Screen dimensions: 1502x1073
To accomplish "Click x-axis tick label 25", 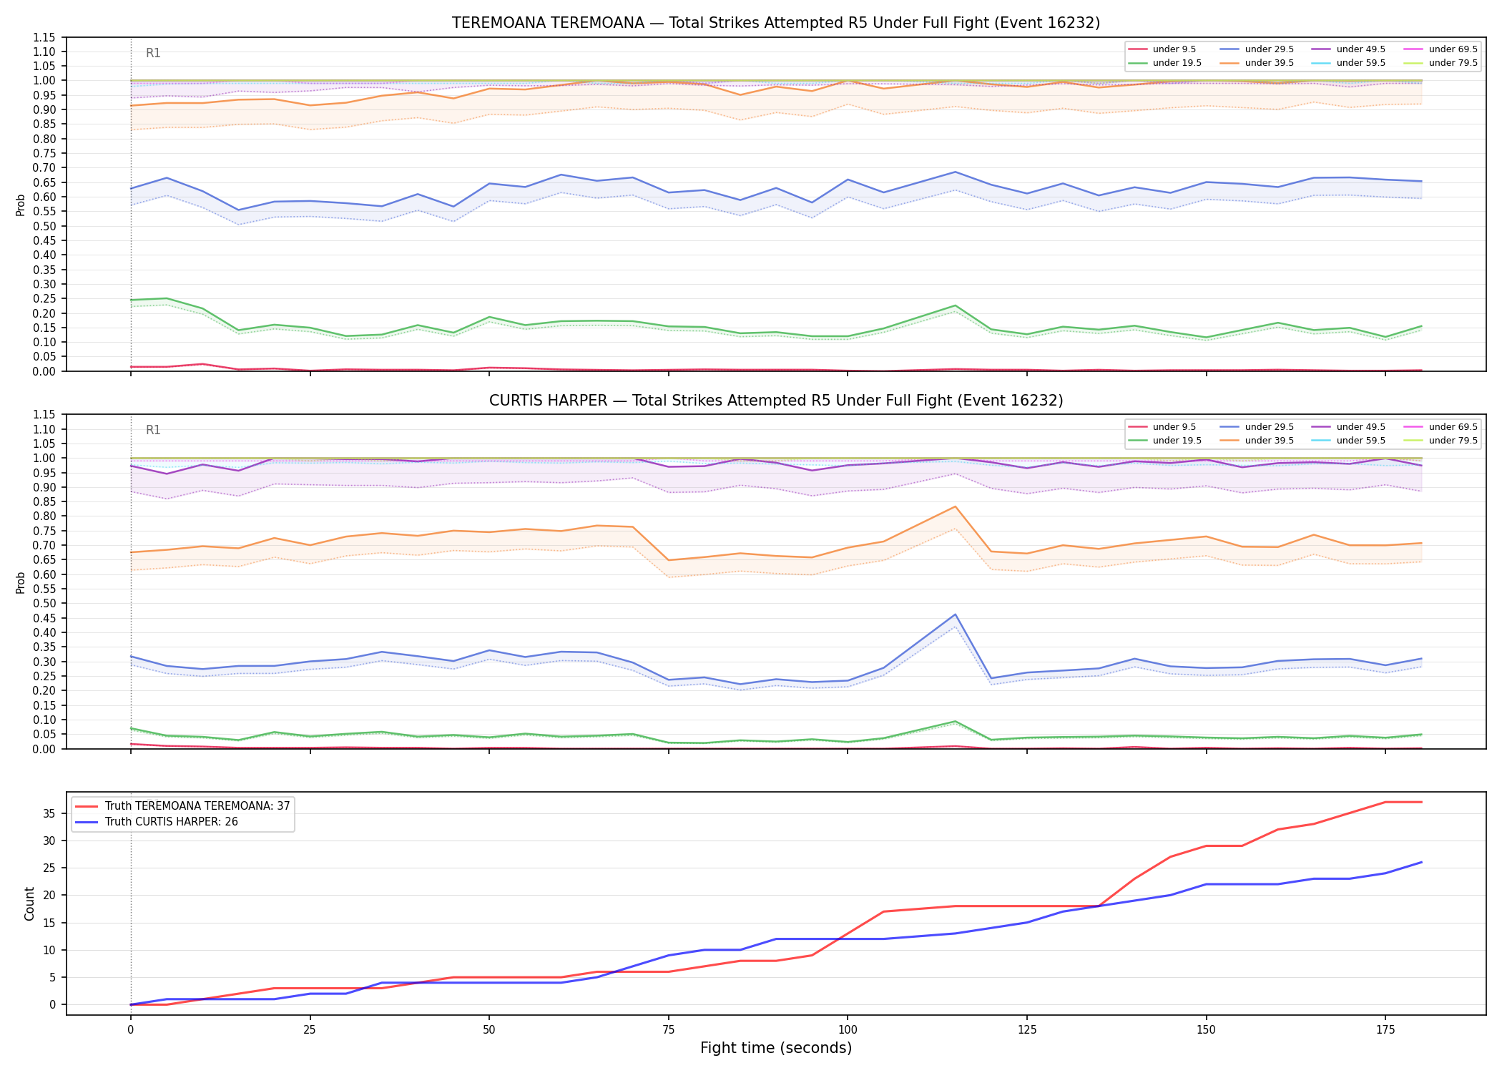I will 310,1030.
